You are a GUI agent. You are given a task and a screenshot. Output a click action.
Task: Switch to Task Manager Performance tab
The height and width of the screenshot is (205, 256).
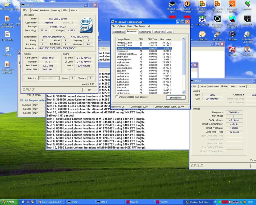coord(145,32)
